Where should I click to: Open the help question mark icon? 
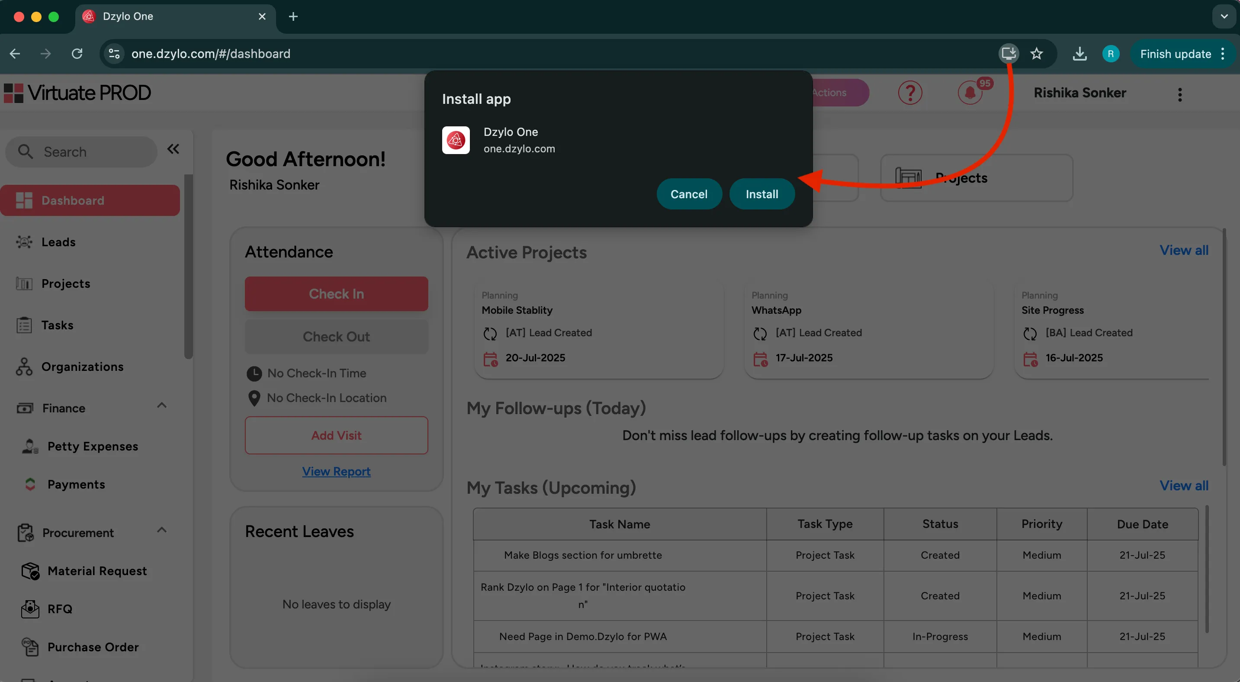click(910, 93)
